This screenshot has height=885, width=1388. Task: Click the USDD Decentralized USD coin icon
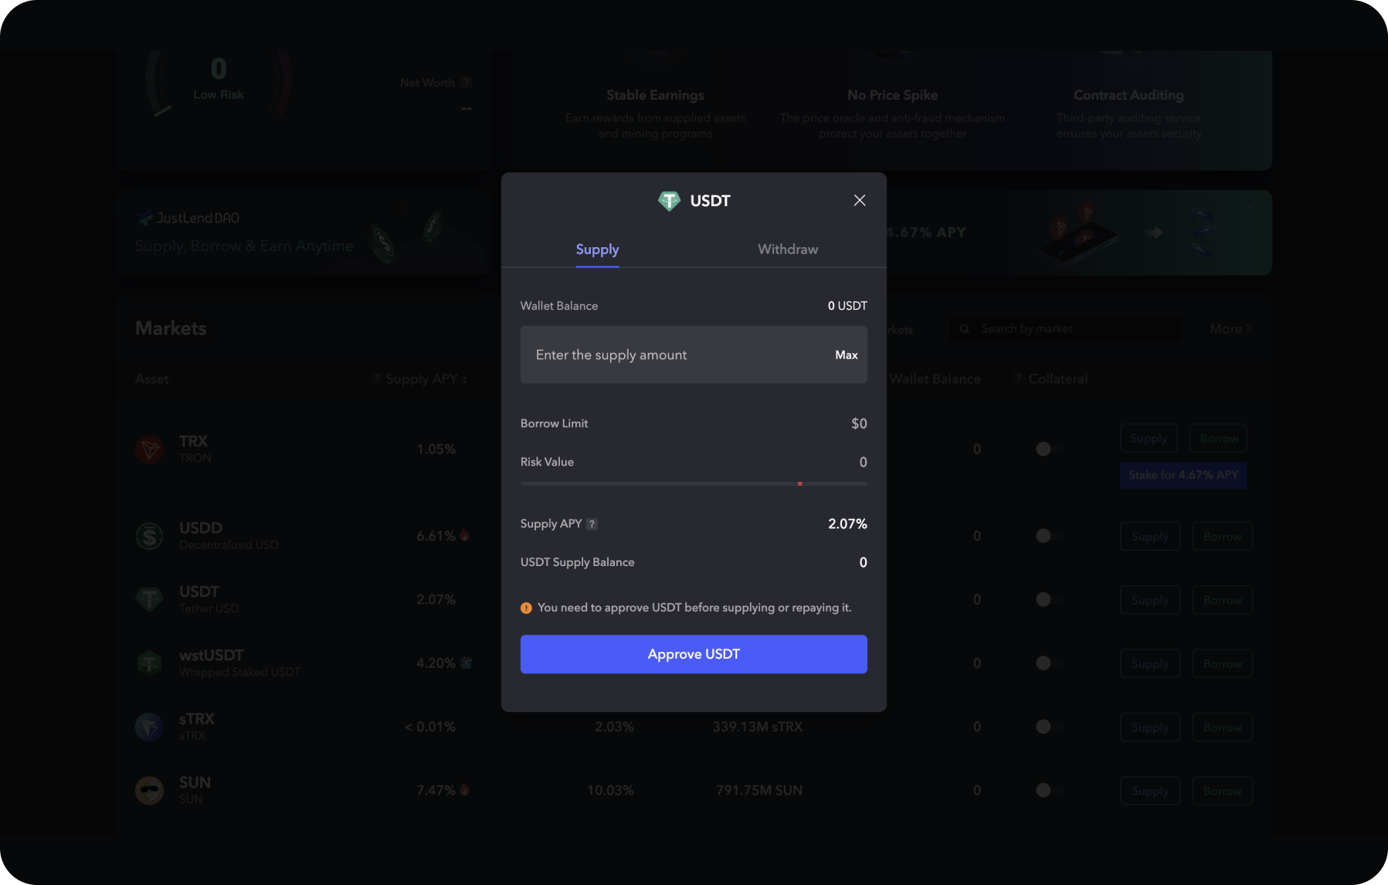click(150, 535)
